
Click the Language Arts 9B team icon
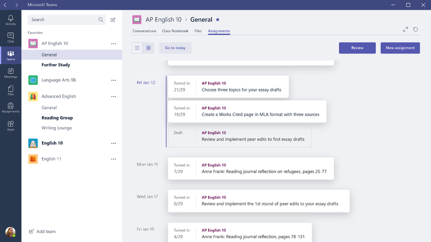click(x=33, y=80)
